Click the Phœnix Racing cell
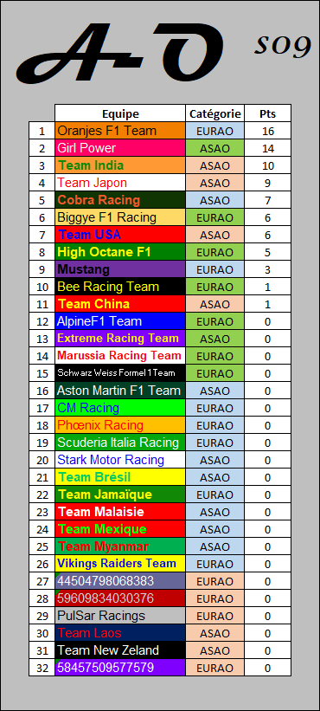This screenshot has width=320, height=711. 120,425
